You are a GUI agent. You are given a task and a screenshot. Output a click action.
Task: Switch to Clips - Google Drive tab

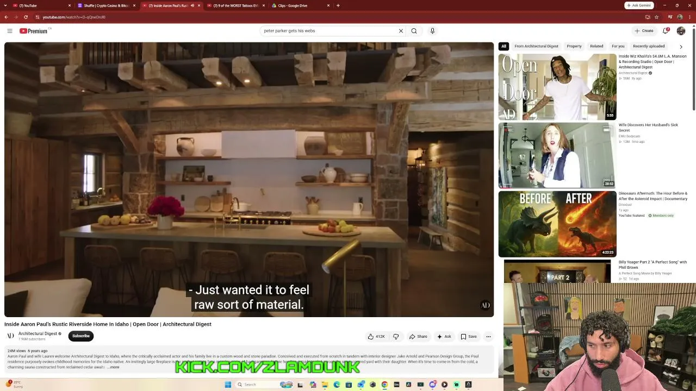[301, 5]
